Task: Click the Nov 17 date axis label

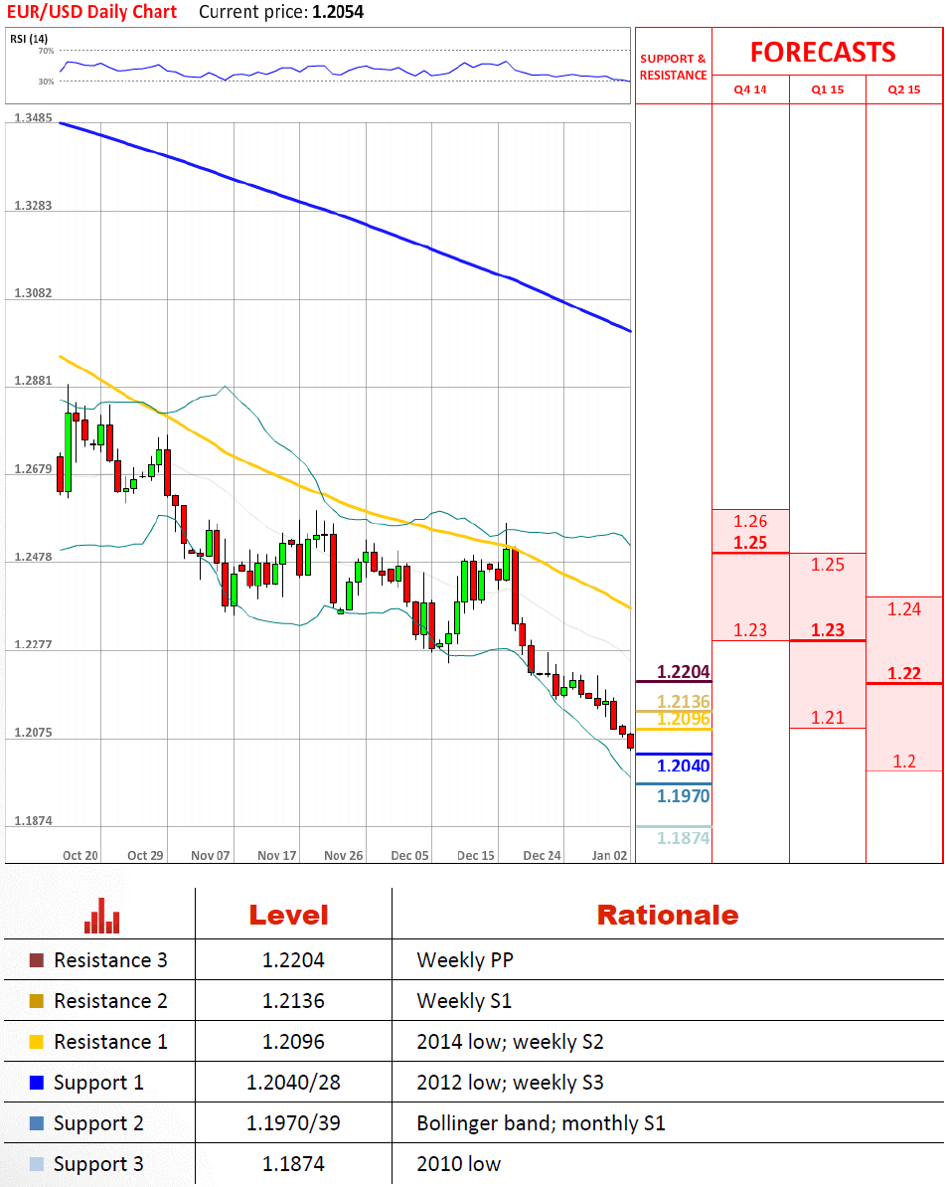Action: click(277, 855)
